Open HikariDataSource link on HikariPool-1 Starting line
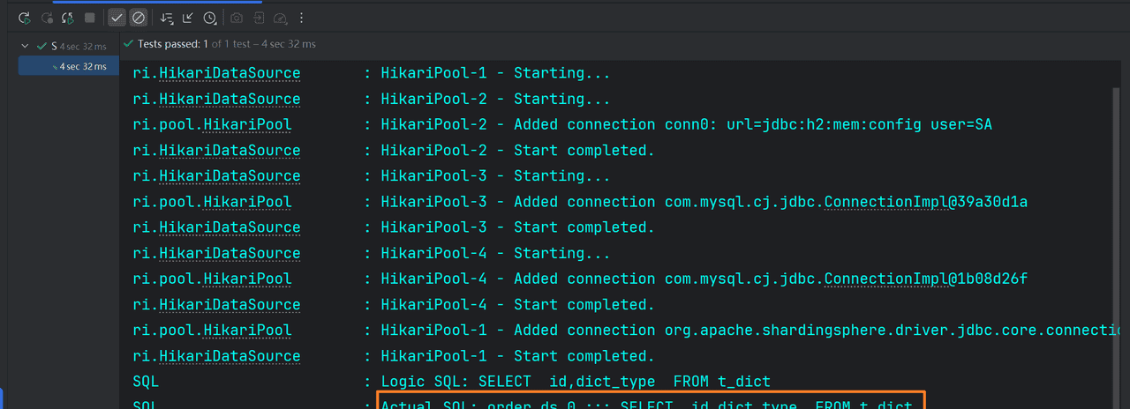This screenshot has height=409, width=1130. pos(230,73)
